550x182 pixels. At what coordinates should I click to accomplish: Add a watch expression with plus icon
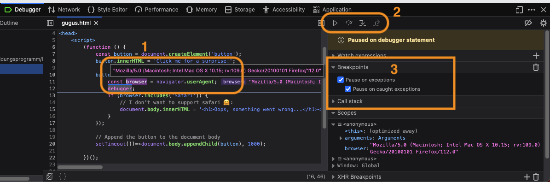coord(536,55)
